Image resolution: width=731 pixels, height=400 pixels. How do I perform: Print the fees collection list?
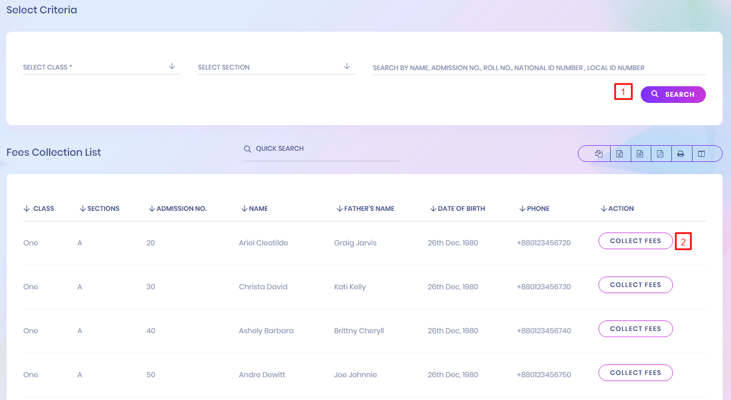click(680, 154)
